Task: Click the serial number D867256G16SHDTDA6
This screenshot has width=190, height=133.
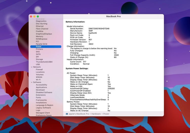Action: coord(99,29)
